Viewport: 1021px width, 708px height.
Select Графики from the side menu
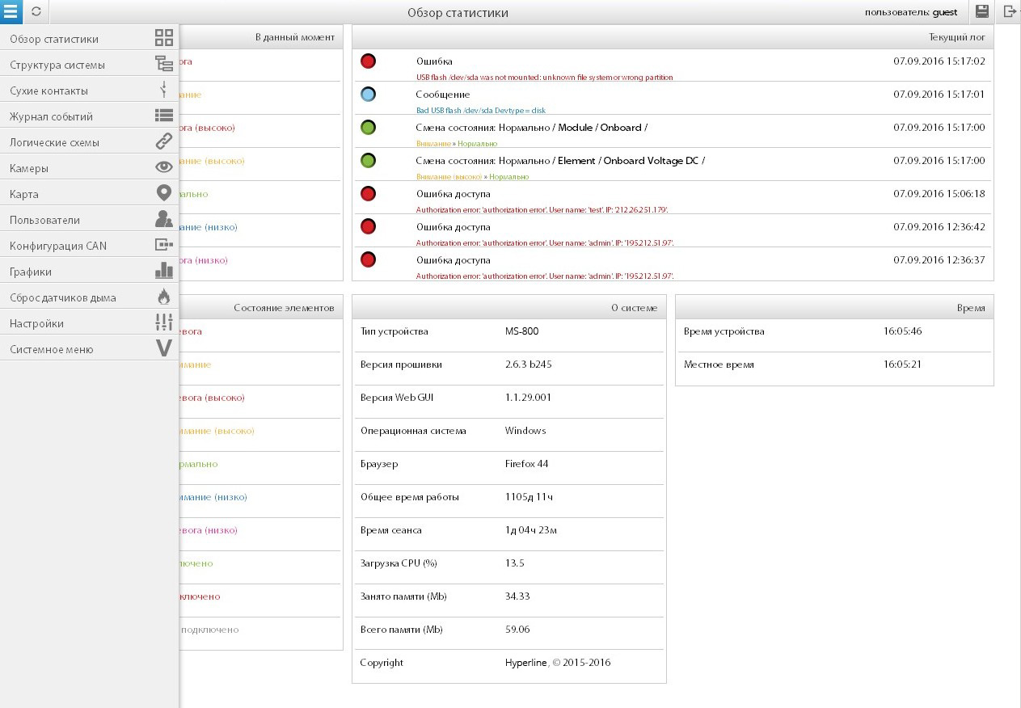[89, 271]
